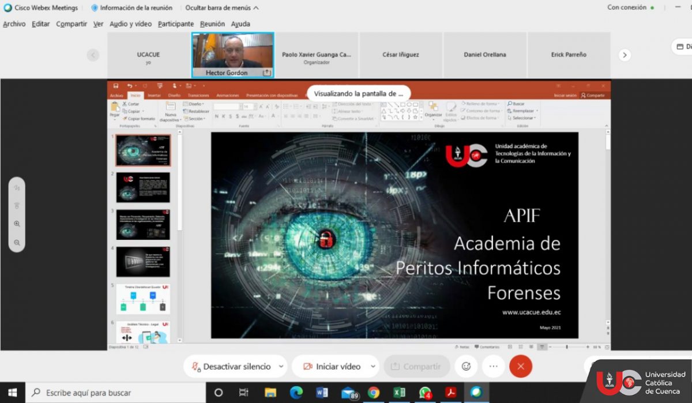Open Información de la reunión
This screenshot has width=692, height=403.
(131, 8)
